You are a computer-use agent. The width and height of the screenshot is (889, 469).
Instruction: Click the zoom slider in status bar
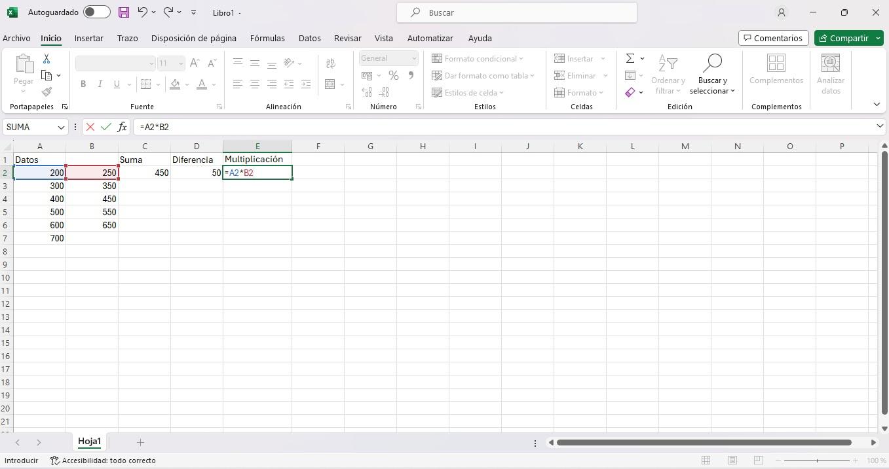[816, 460]
